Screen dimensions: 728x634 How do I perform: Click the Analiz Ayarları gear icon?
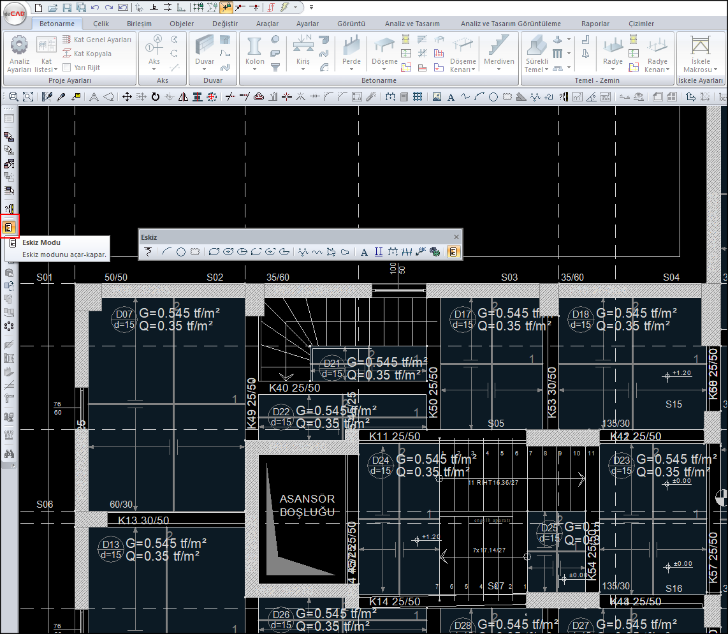coord(19,46)
